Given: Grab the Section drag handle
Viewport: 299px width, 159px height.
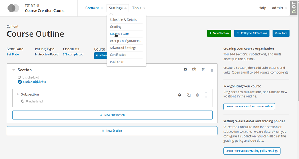Looking at the screenshot, I should [212, 70].
